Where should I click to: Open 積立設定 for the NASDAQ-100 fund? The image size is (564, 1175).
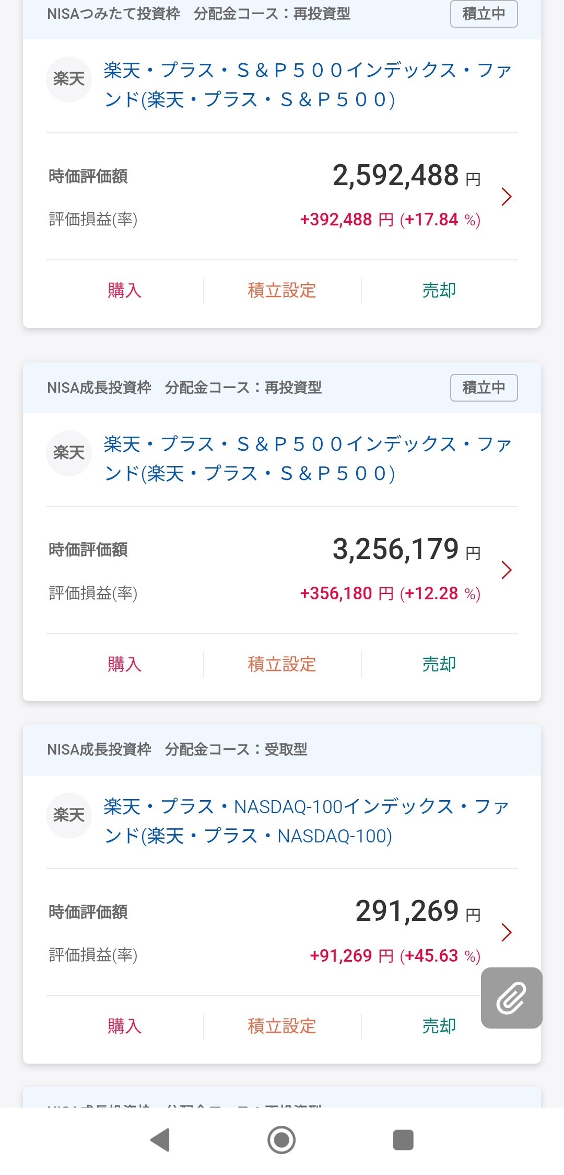click(282, 1026)
